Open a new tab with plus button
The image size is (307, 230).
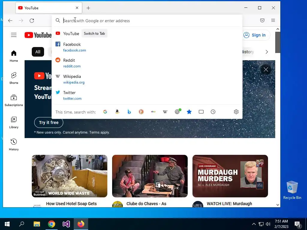pos(88,8)
